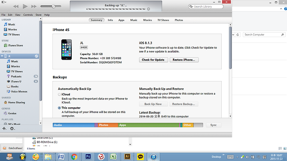Cancel the JL backup with the X icon
Image resolution: width=287 pixels, height=161 pixels.
tap(148, 9)
